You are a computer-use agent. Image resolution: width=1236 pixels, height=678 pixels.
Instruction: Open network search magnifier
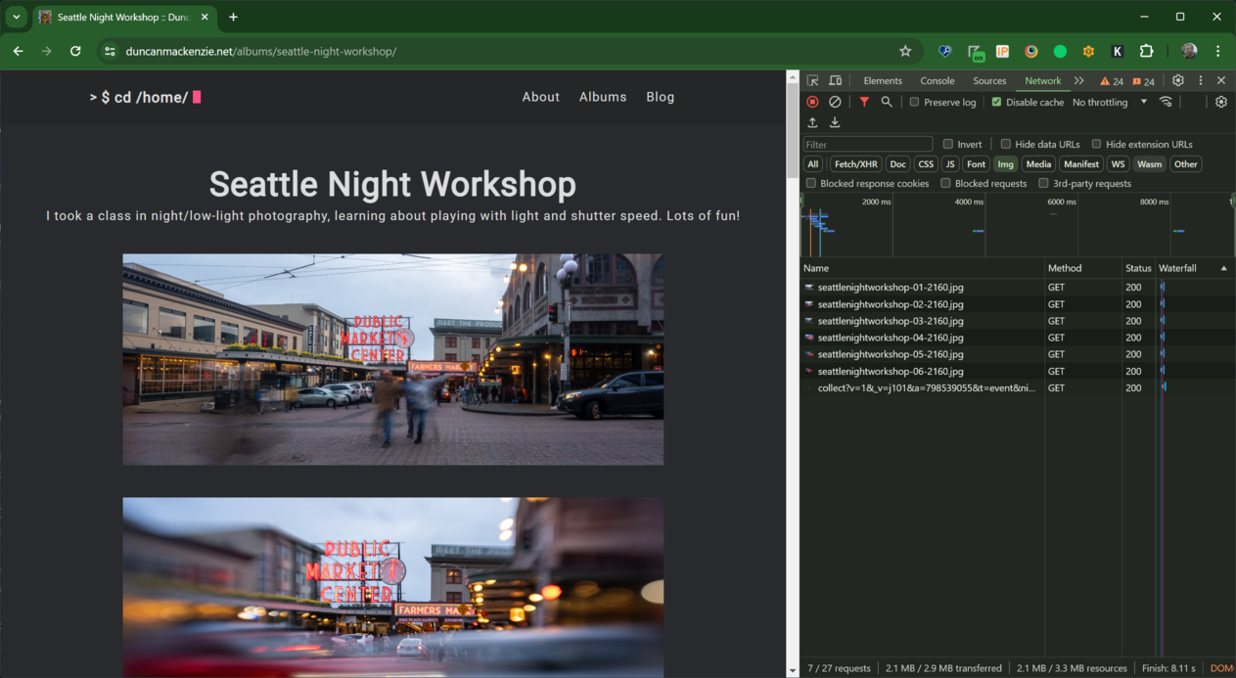tap(887, 102)
